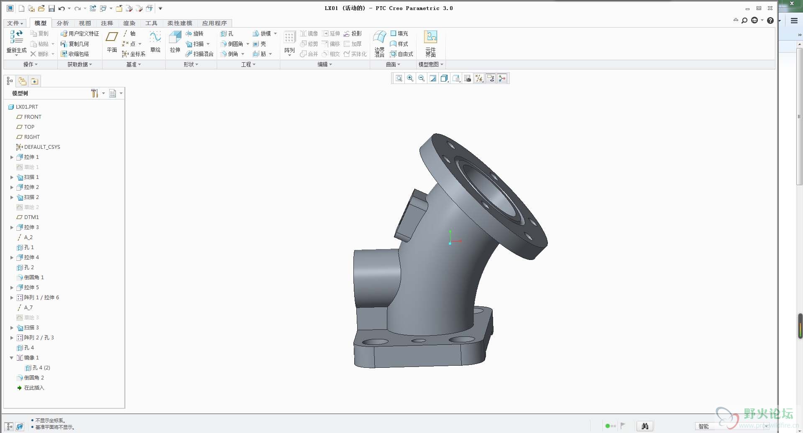Open the Freestyle (自由式) tool
Screen dimensions: 803x433
click(x=401, y=54)
